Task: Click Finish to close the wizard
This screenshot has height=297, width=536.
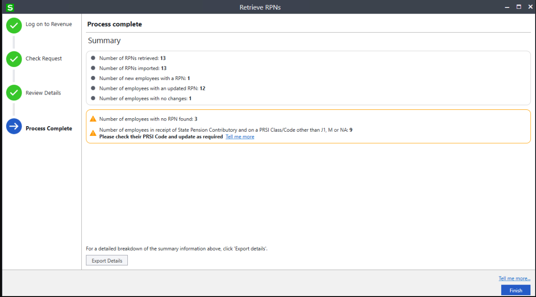Action: pyautogui.click(x=516, y=290)
